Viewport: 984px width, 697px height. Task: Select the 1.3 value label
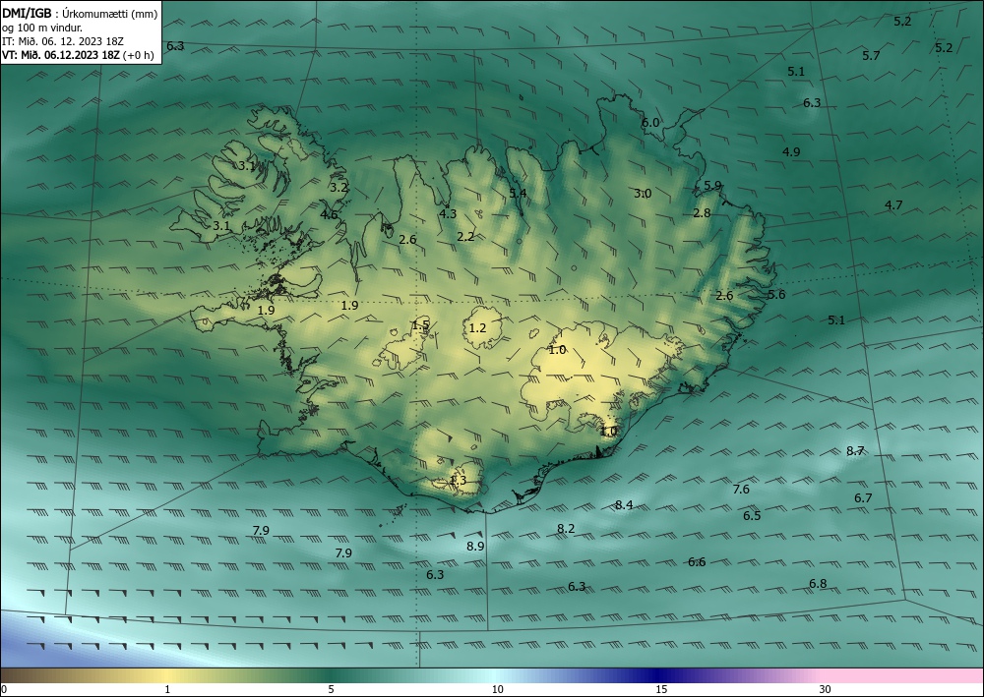[x=459, y=480]
